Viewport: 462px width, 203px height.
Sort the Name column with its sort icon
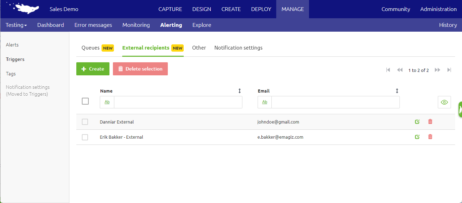[x=240, y=90]
